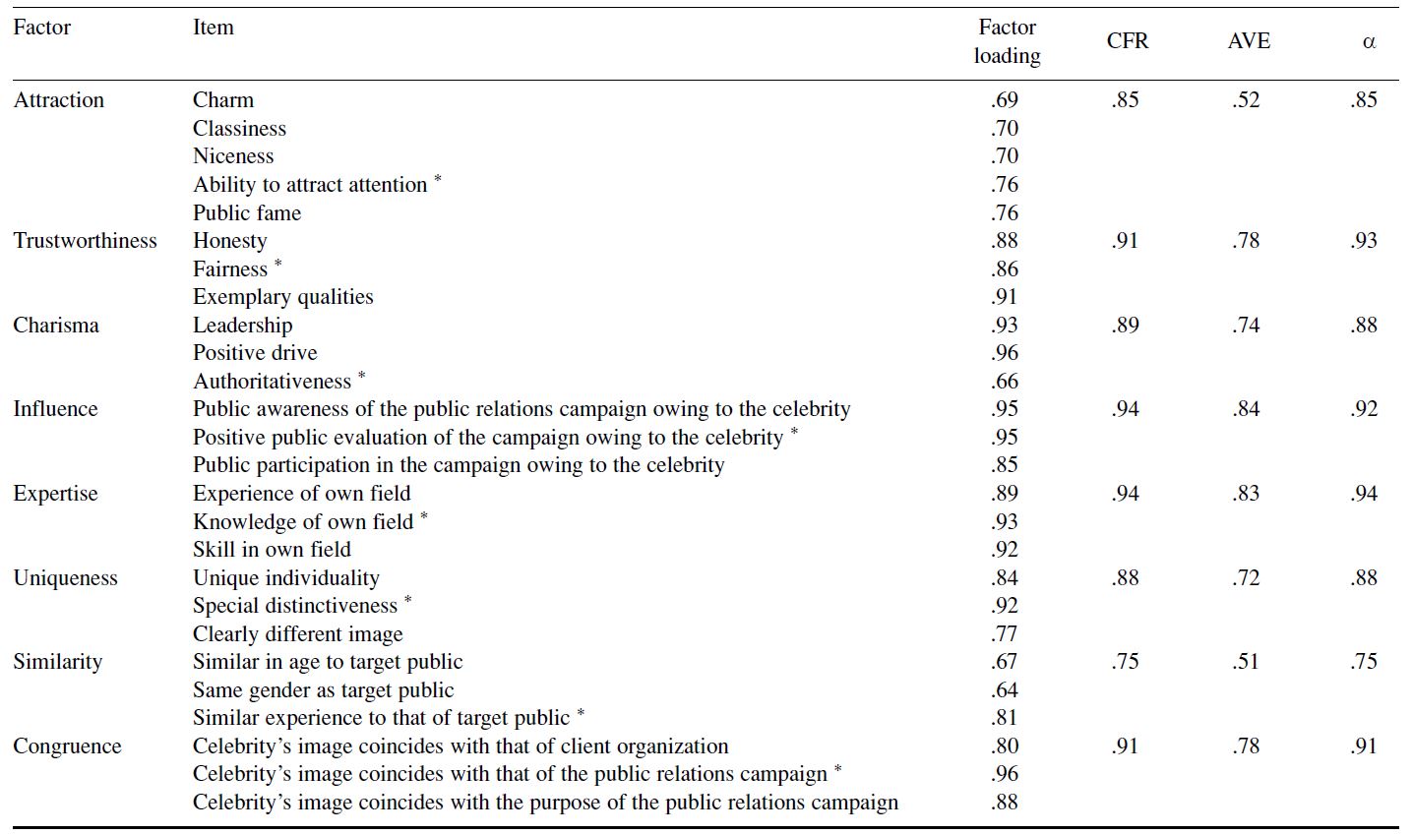Viewport: 1412px width, 835px height.
Task: Select the Uniqueness factor label
Action: pos(66,578)
